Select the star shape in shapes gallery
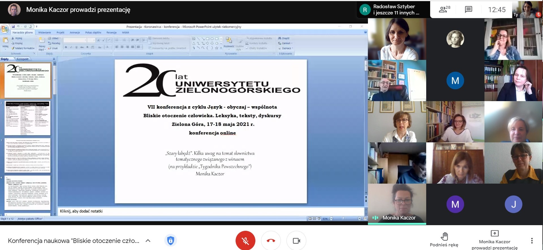Screen dimensions: 543x250 (217, 48)
